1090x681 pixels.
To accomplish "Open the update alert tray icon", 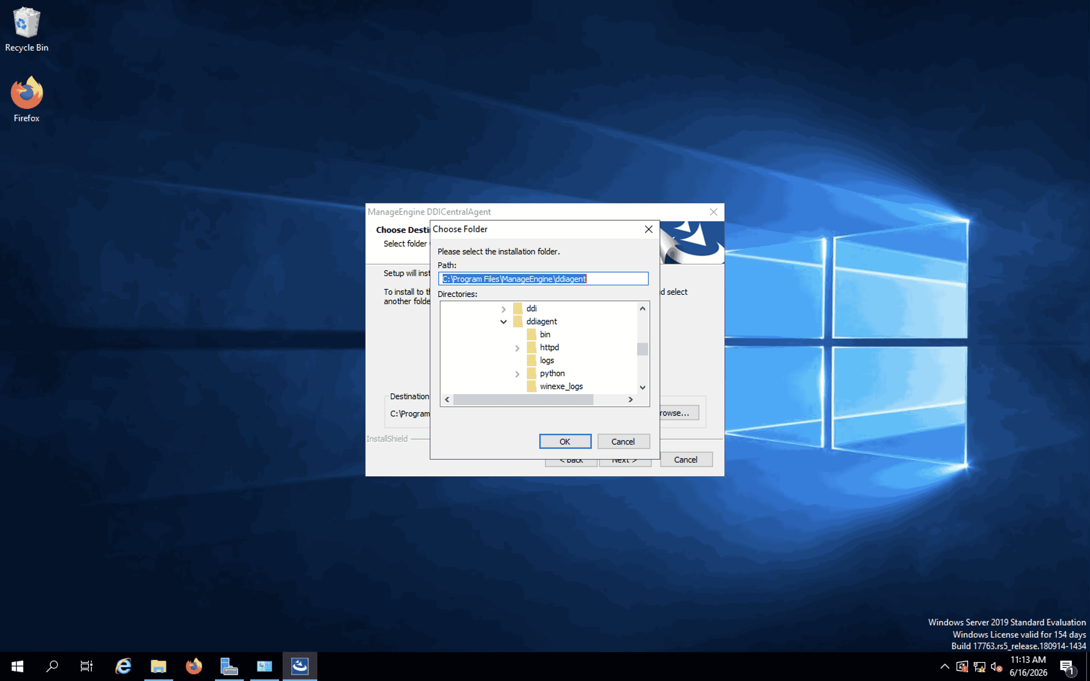I will click(x=962, y=667).
